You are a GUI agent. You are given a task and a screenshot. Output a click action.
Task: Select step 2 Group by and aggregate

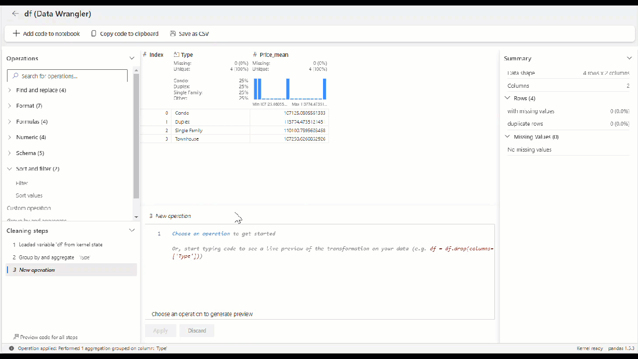click(x=72, y=257)
